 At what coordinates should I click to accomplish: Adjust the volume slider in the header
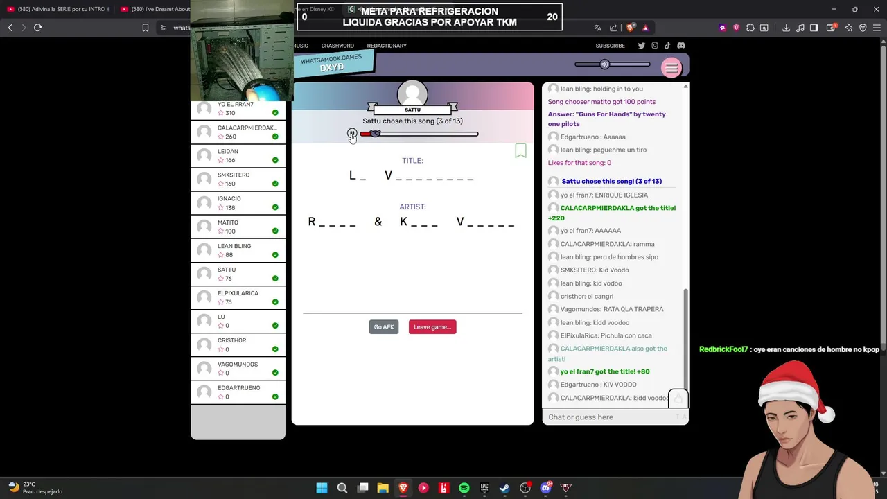(613, 64)
